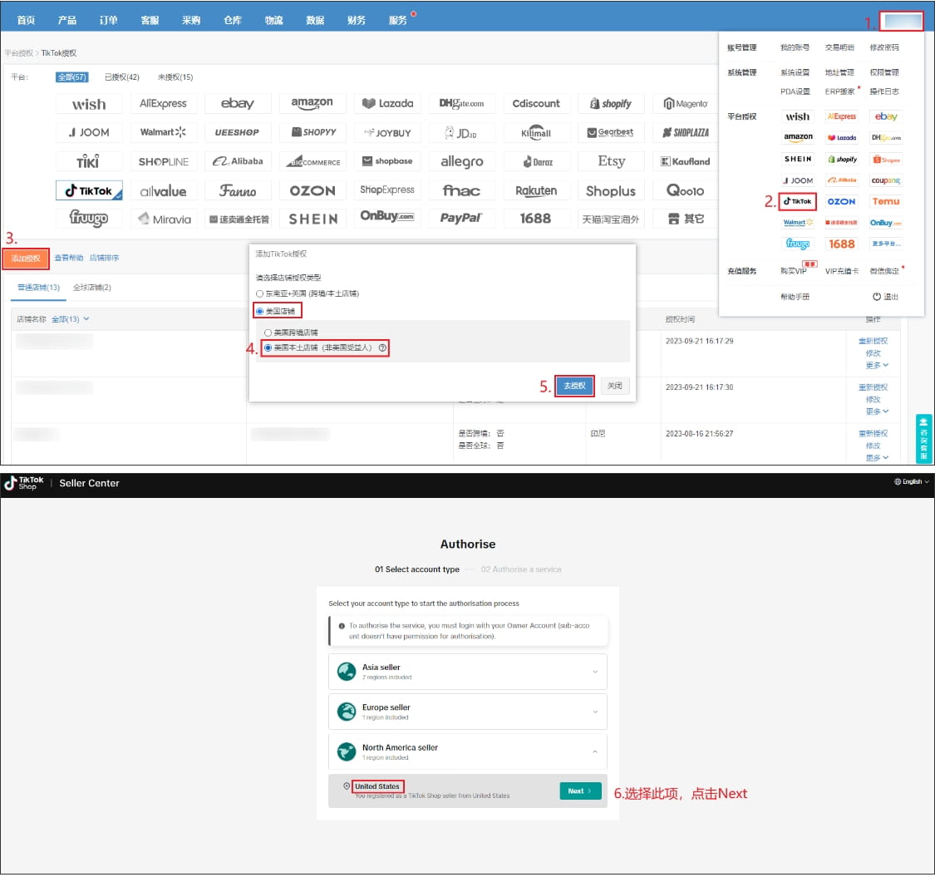Click the orange 添加授权 button
This screenshot has height=877, width=935.
click(26, 259)
